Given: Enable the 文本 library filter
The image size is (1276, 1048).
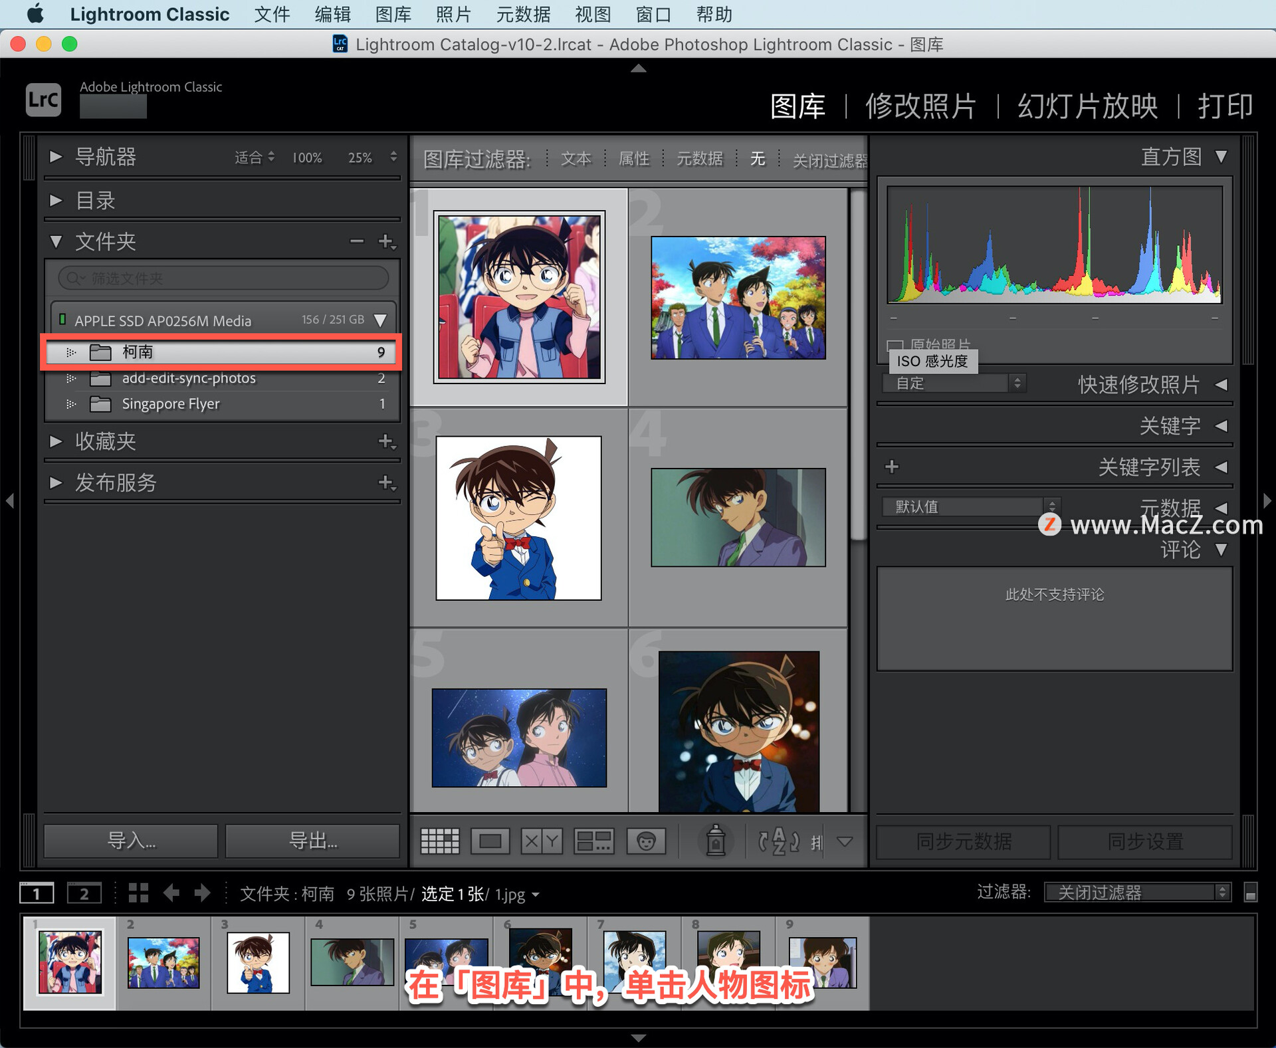Looking at the screenshot, I should point(576,159).
